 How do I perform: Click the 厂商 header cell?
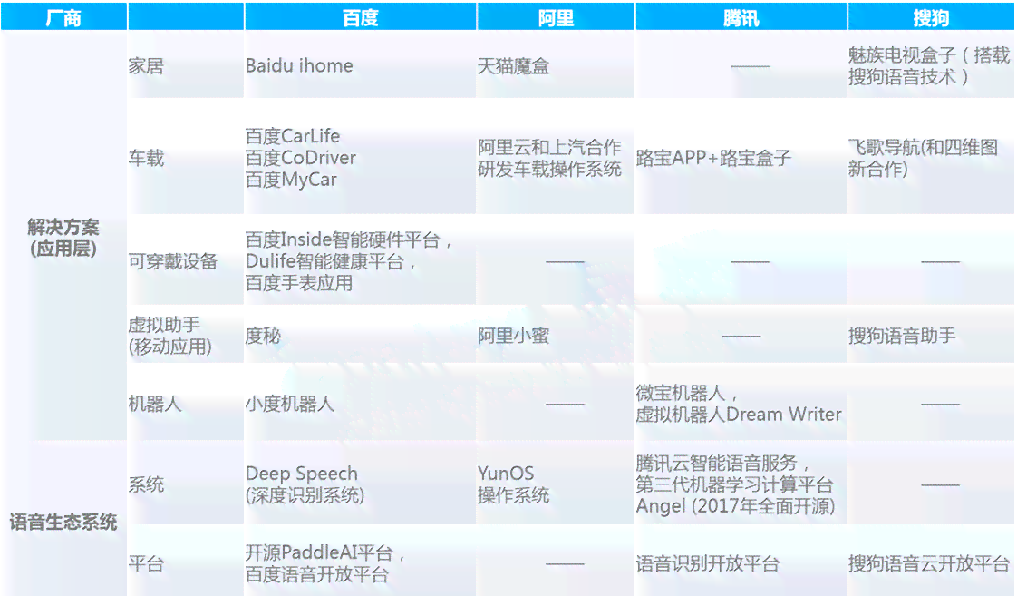[63, 17]
